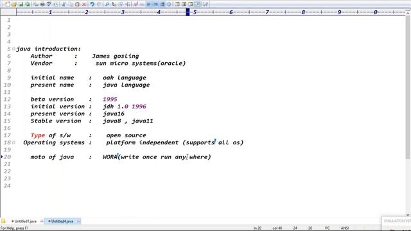Collapse fold at line 5 java introduction

point(13,49)
